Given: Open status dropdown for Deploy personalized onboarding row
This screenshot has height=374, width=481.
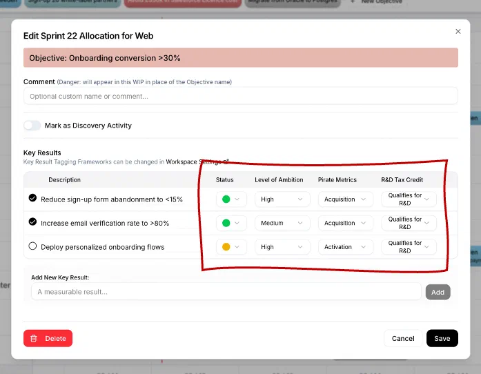Looking at the screenshot, I should point(231,247).
